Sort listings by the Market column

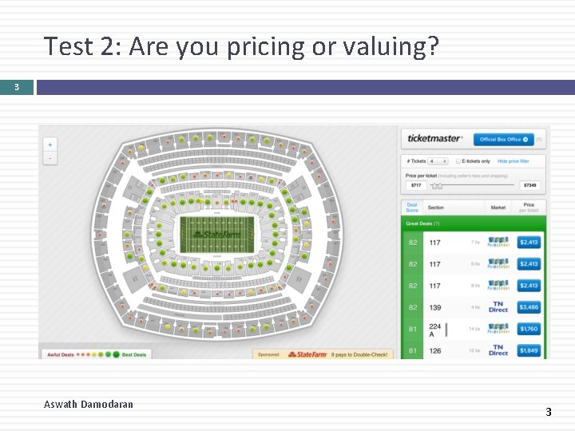(498, 208)
